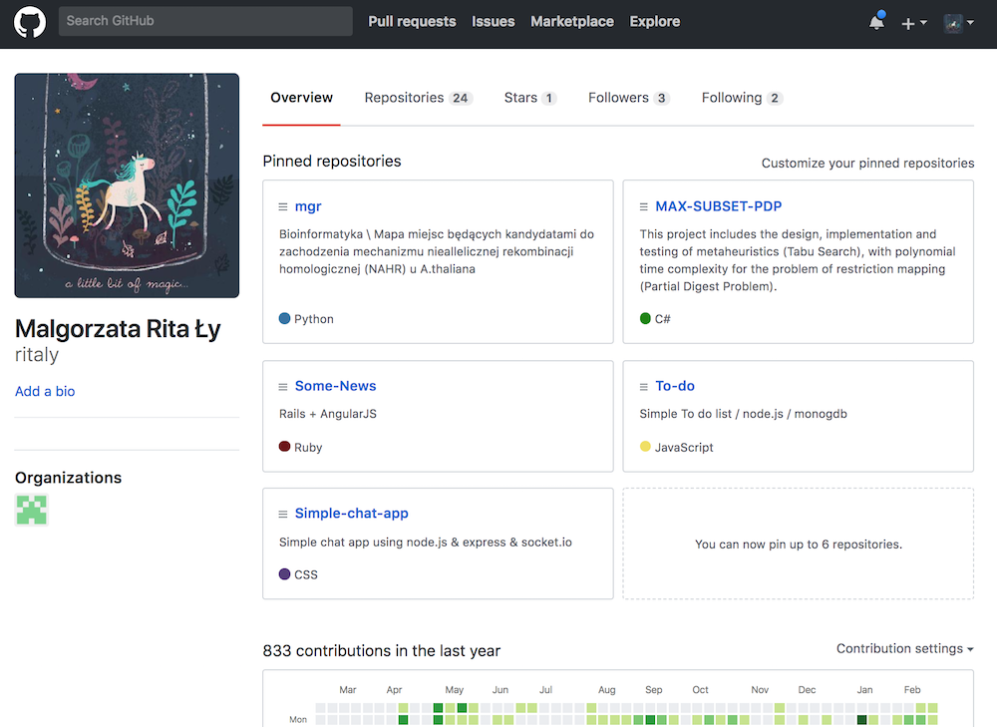Viewport: 997px width, 727px height.
Task: Open Marketplace in the top navigation
Action: tap(572, 22)
